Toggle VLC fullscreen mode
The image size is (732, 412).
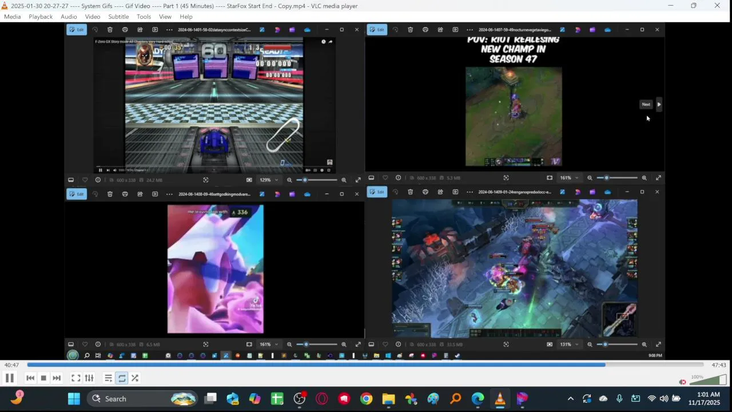pos(75,378)
